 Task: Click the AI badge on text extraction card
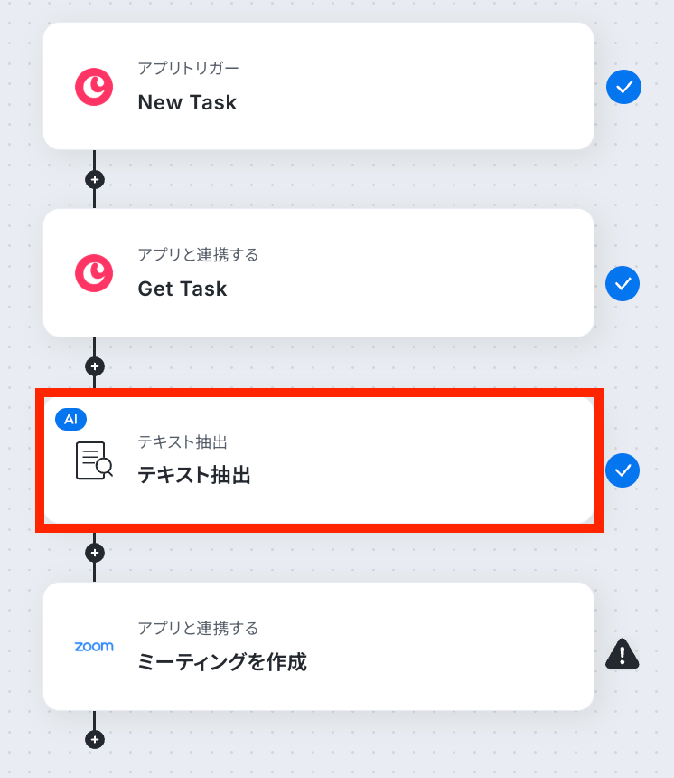click(x=70, y=419)
